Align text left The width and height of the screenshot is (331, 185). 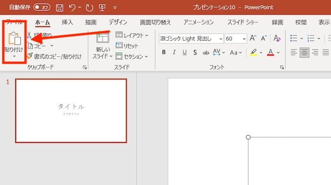[x=294, y=52]
